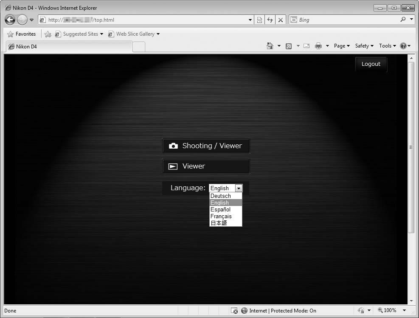Open Shooting / Viewer mode
This screenshot has height=318, width=419.
[206, 146]
